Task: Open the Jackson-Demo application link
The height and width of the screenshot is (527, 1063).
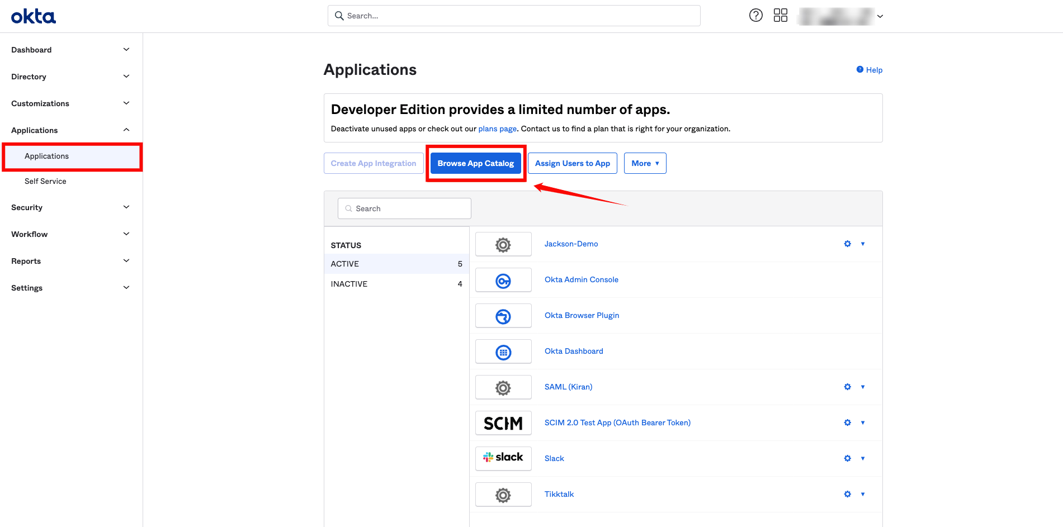Action: tap(571, 244)
